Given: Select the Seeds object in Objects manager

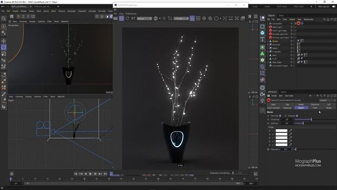Looking at the screenshot, I should (x=275, y=48).
